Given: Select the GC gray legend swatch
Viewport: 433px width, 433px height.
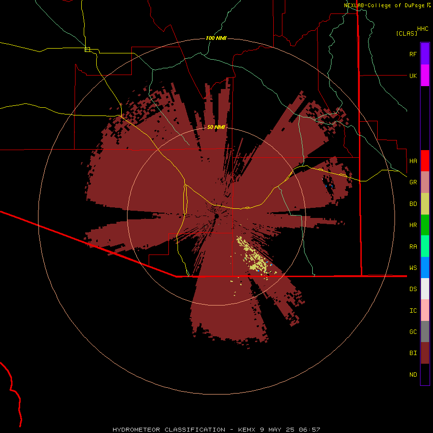Looking at the screenshot, I should (x=425, y=331).
